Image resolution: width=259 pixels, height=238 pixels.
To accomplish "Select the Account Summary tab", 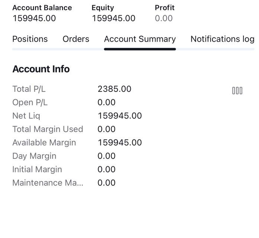I will (x=140, y=39).
